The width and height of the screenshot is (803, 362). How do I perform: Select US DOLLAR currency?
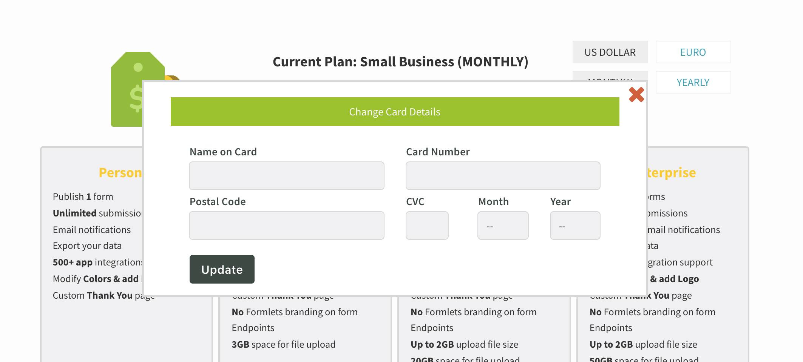tap(610, 52)
